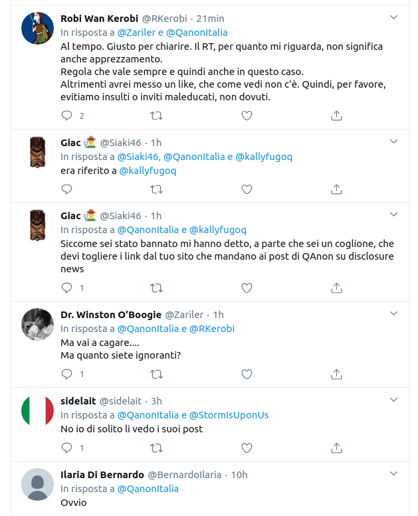This screenshot has width=418, height=516.
Task: Open the caret menu on Ilaria Di Bernardo's tweet
Action: coord(393,474)
